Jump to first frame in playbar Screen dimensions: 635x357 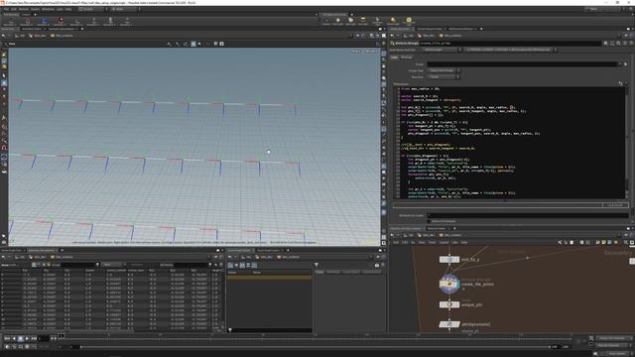point(7,338)
